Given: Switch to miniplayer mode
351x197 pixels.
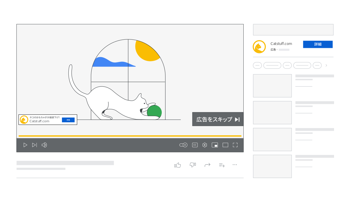Looking at the screenshot, I should pyautogui.click(x=215, y=145).
